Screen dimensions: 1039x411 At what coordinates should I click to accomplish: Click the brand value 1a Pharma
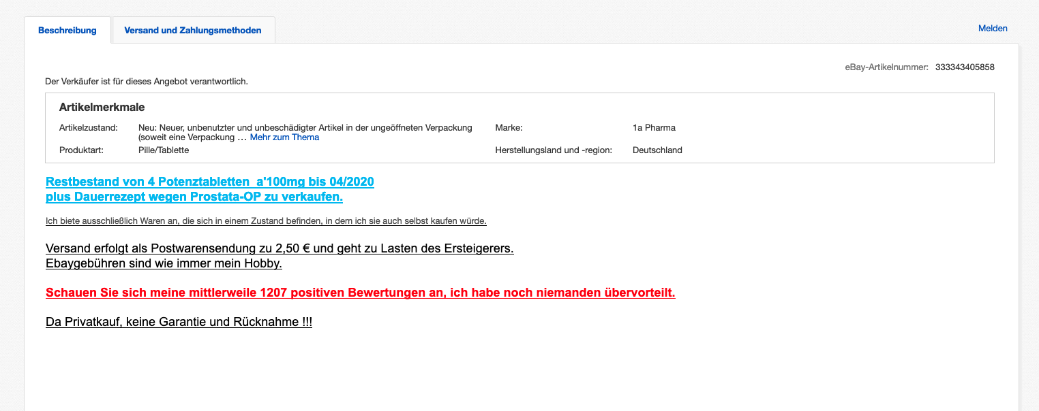(x=654, y=128)
